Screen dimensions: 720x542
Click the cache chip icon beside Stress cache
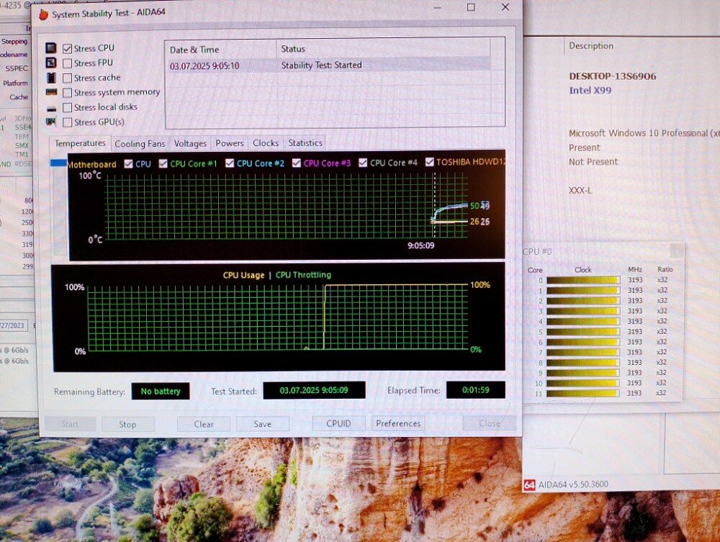point(51,78)
